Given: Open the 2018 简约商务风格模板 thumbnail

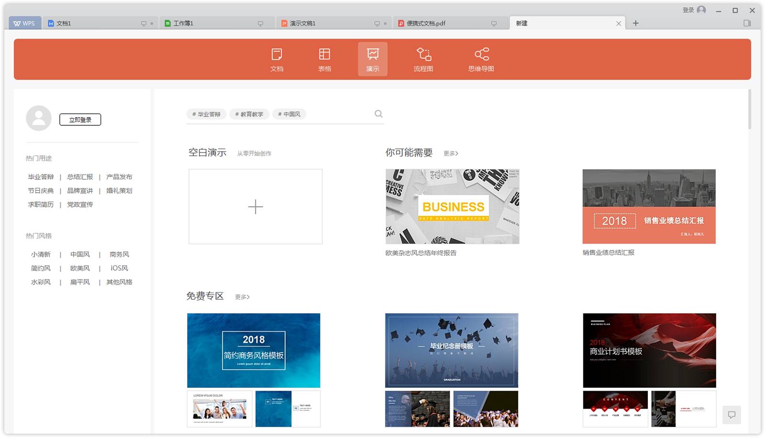Looking at the screenshot, I should [253, 350].
